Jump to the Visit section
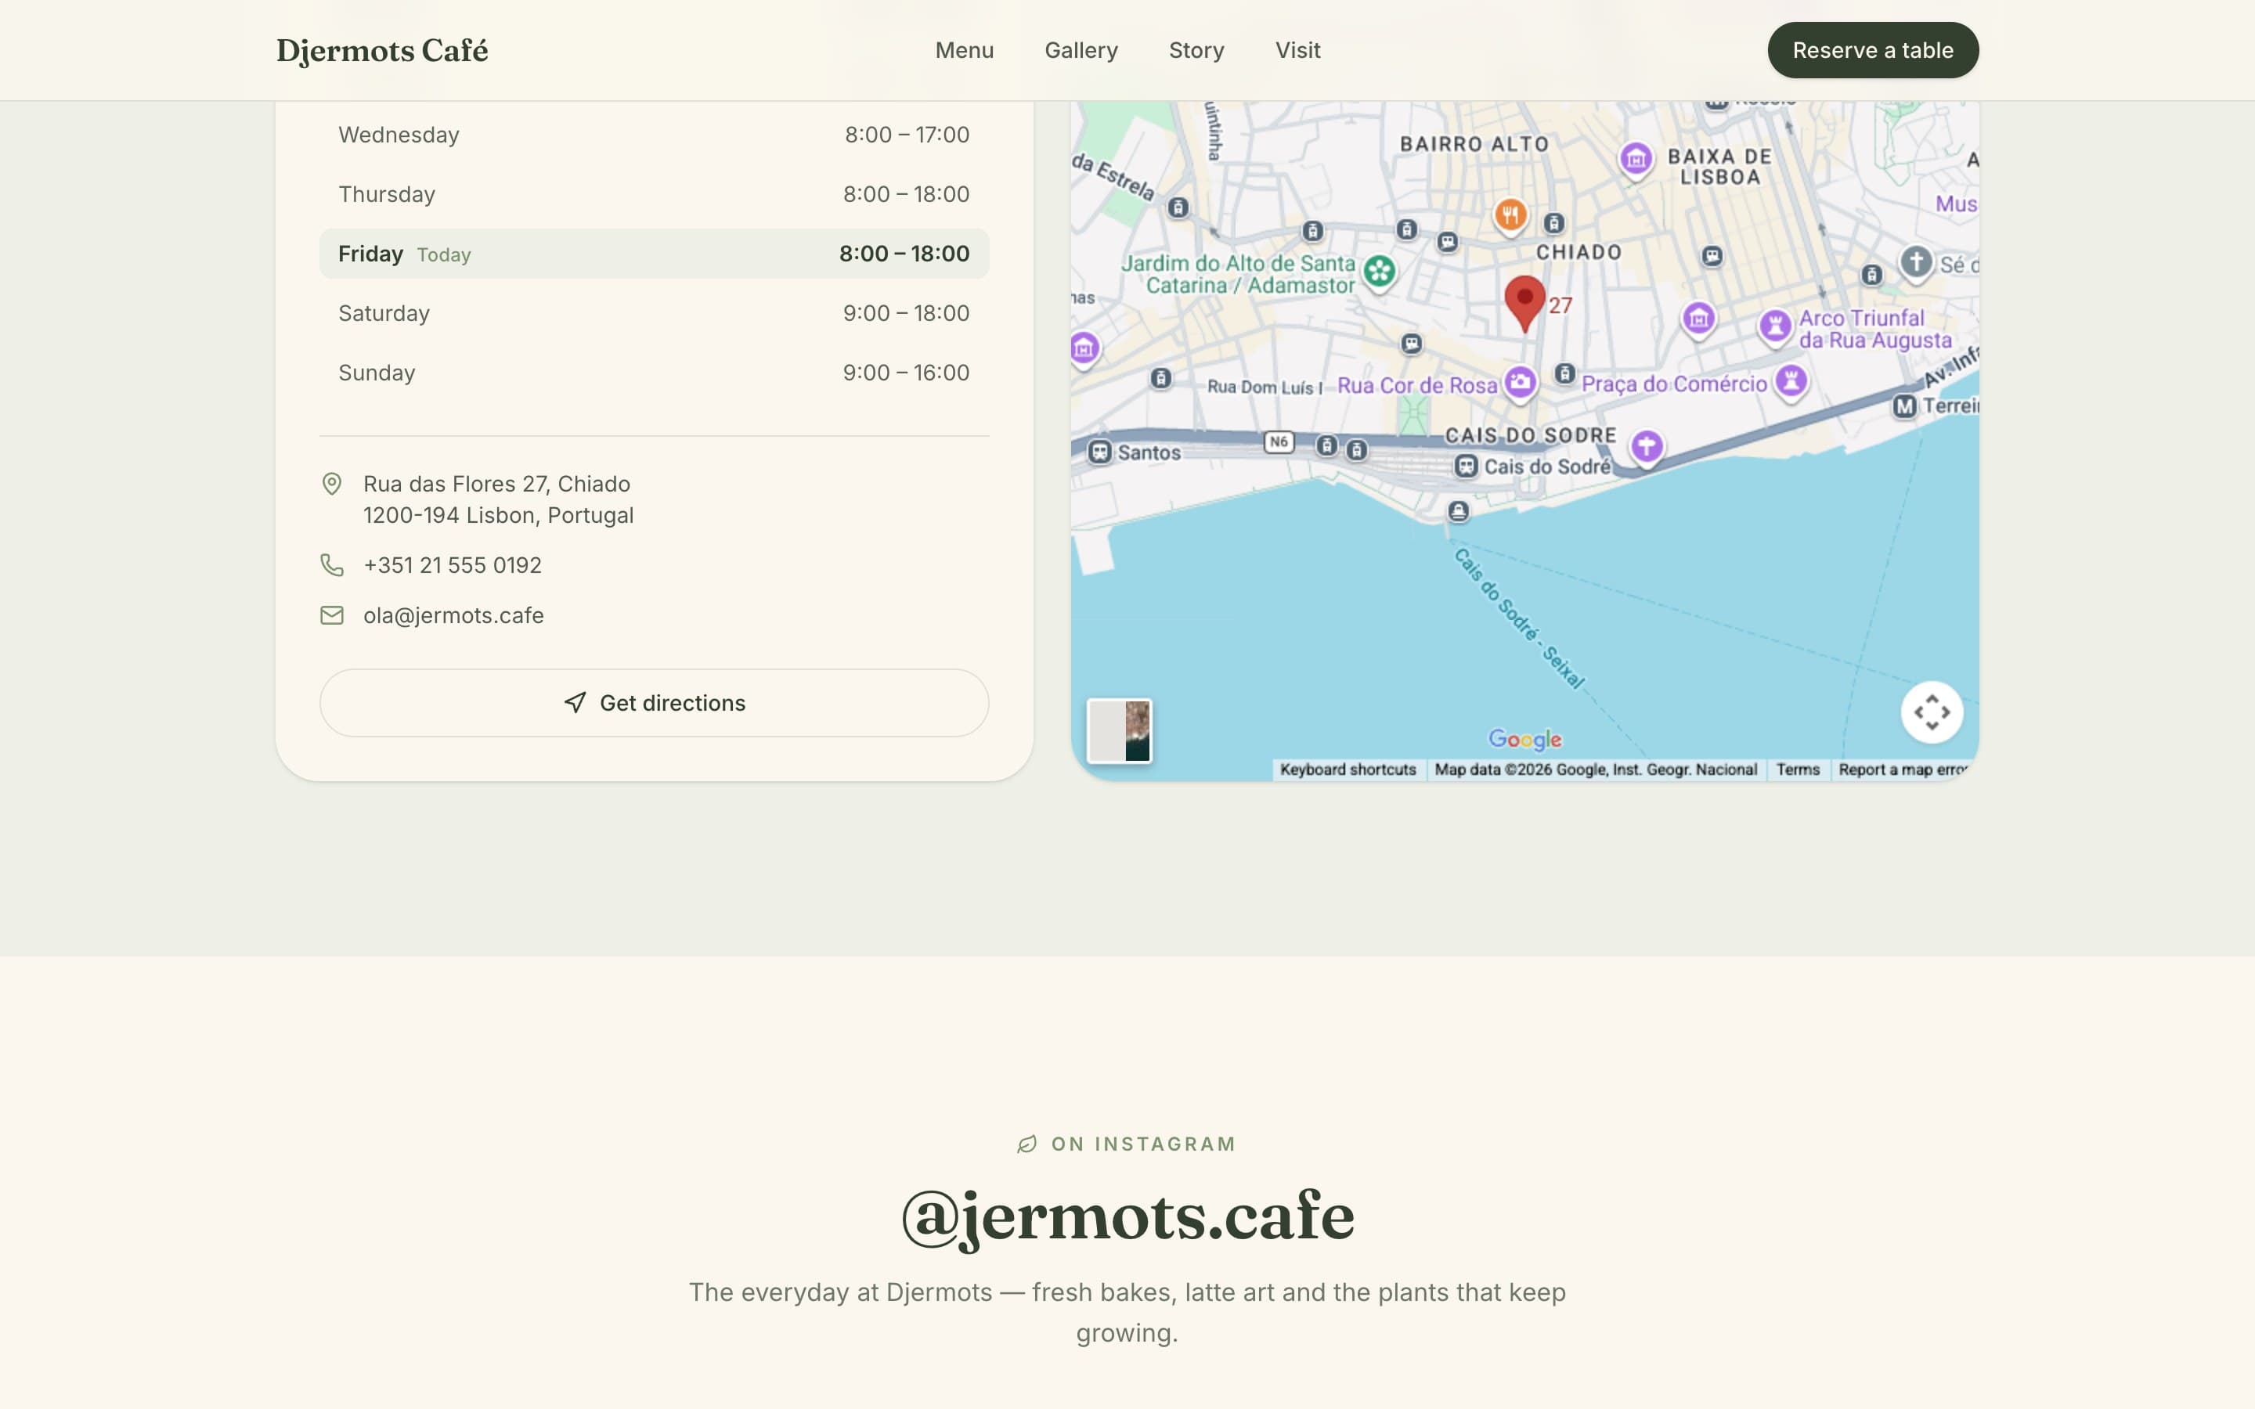 coord(1297,50)
